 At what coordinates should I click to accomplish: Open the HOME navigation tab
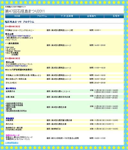tap(17, 16)
